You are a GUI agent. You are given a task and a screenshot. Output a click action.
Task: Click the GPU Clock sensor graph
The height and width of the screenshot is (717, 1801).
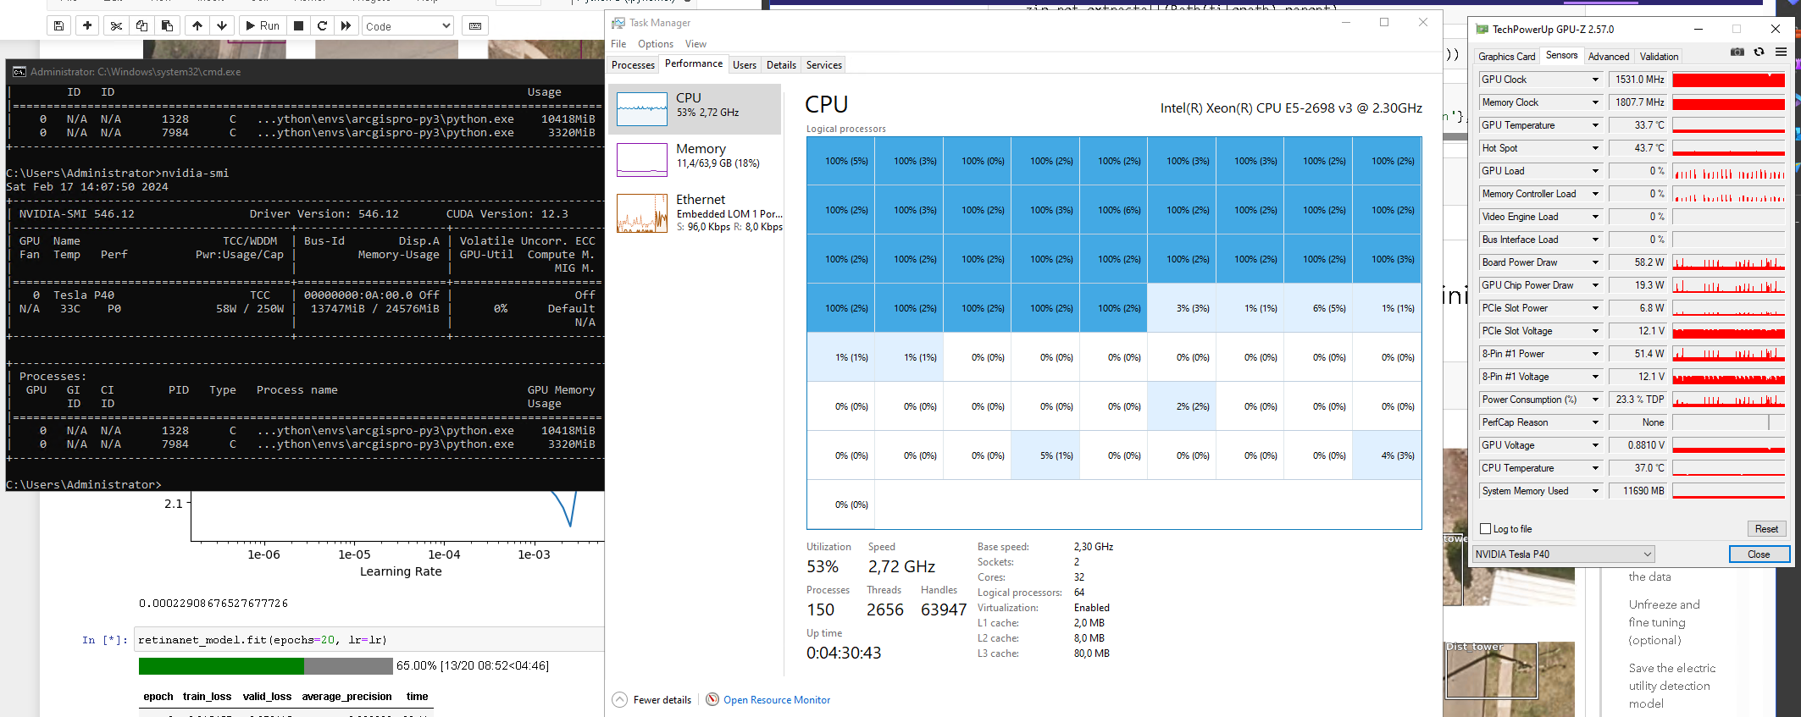[x=1728, y=80]
